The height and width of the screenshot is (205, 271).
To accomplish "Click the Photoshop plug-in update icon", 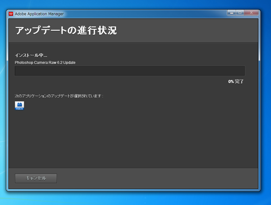I will pos(19,106).
